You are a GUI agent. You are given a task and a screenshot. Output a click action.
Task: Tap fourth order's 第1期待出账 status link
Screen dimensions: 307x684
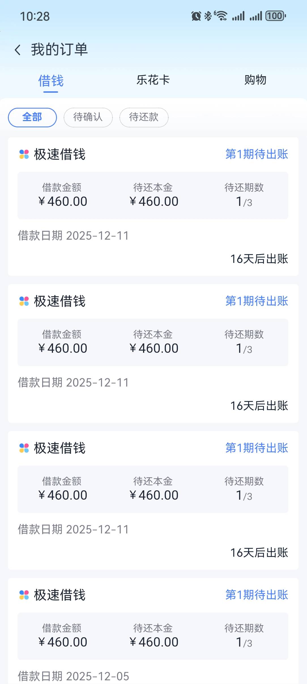click(x=257, y=595)
